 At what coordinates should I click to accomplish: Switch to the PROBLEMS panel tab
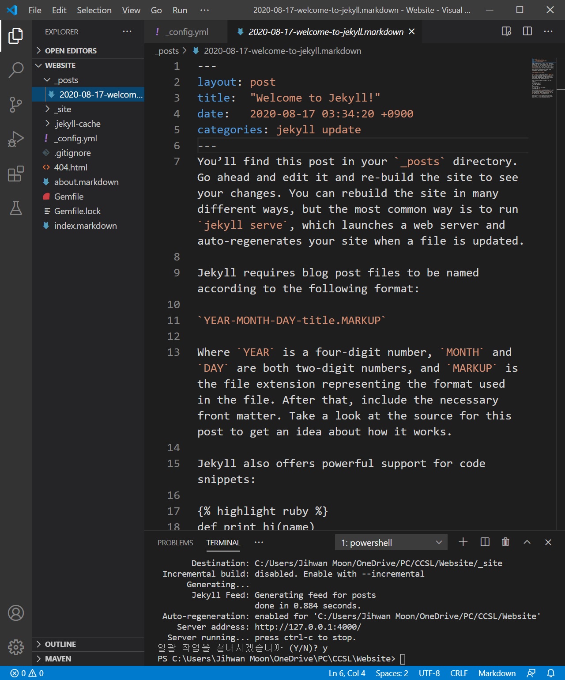[x=175, y=543]
